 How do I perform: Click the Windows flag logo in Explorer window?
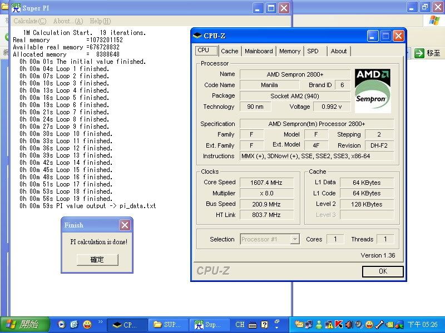click(x=434, y=21)
